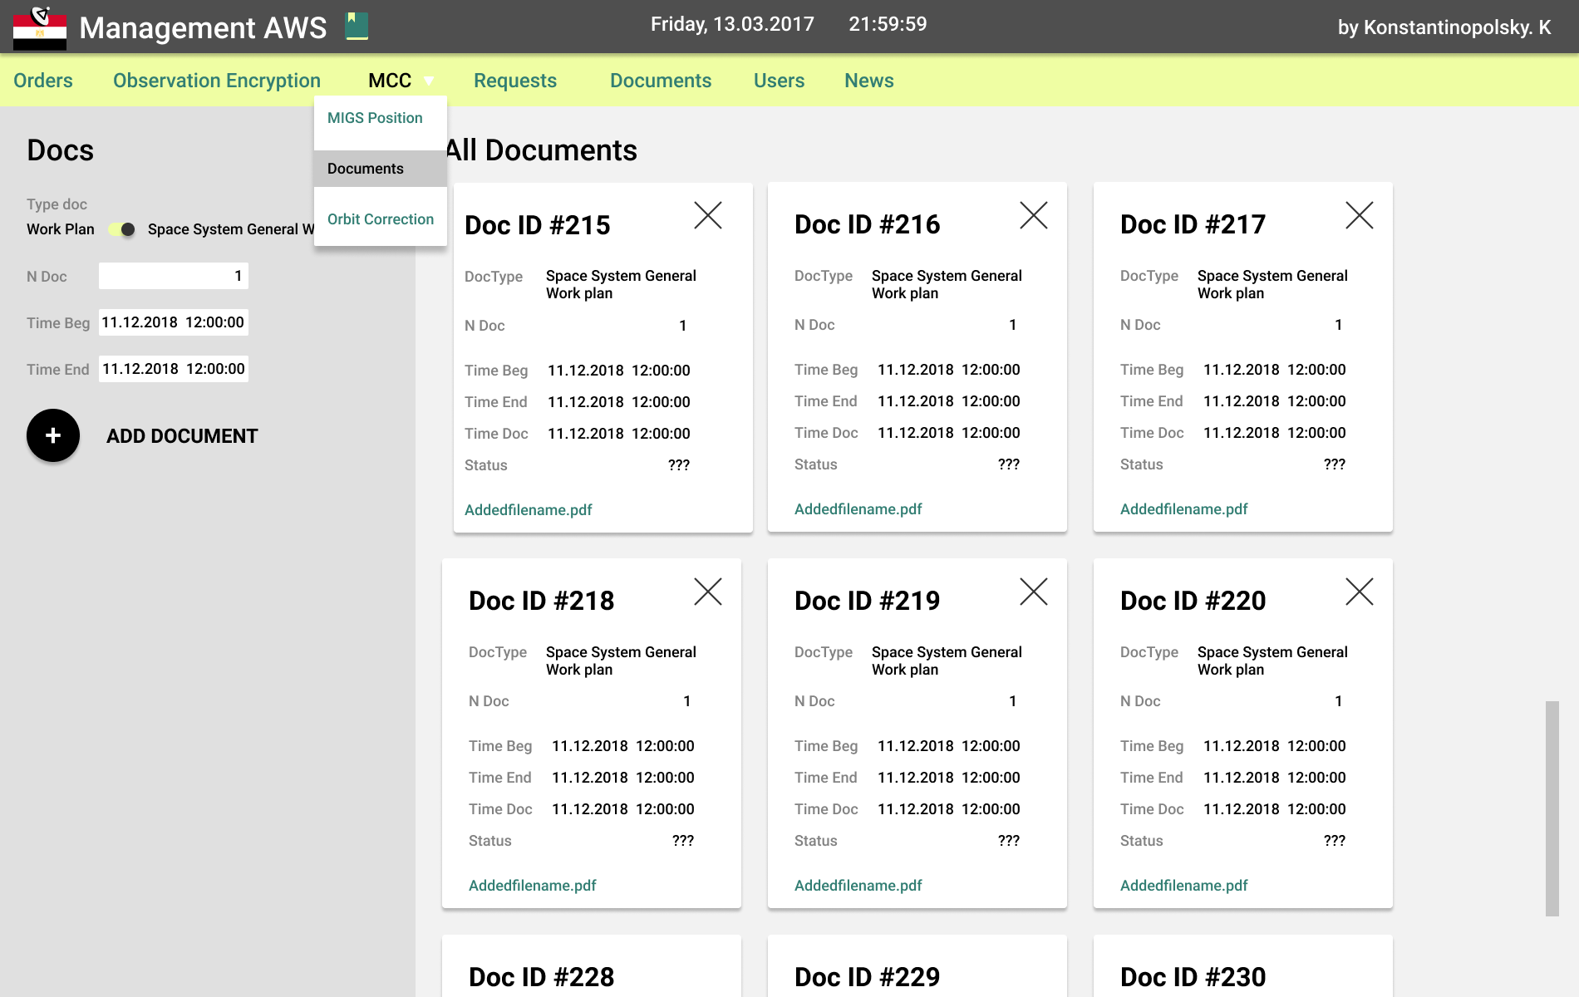Select MIGS Position from the MCC menu
Screen dimensions: 1579x997
click(375, 118)
